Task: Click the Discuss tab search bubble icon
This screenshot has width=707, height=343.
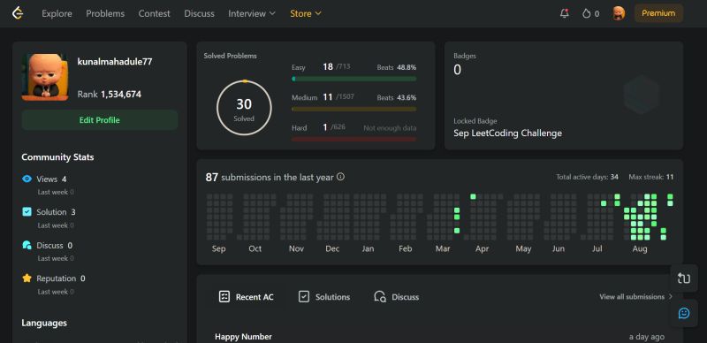Action: pos(380,296)
